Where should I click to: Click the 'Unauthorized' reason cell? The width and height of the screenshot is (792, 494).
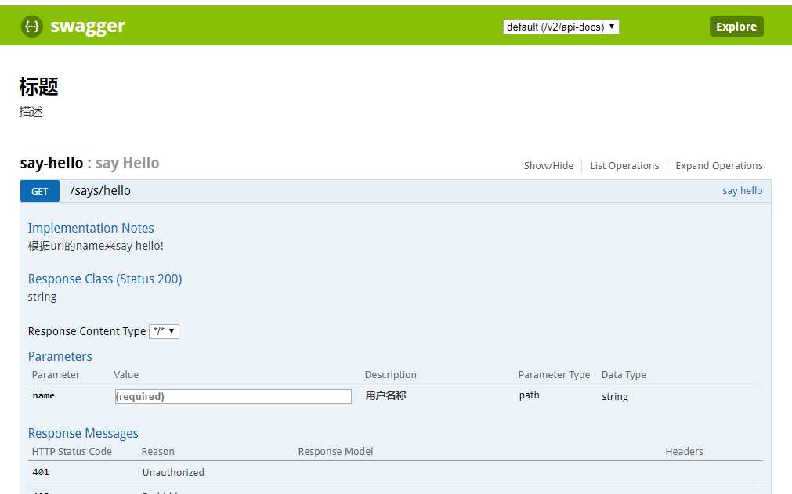pos(173,472)
